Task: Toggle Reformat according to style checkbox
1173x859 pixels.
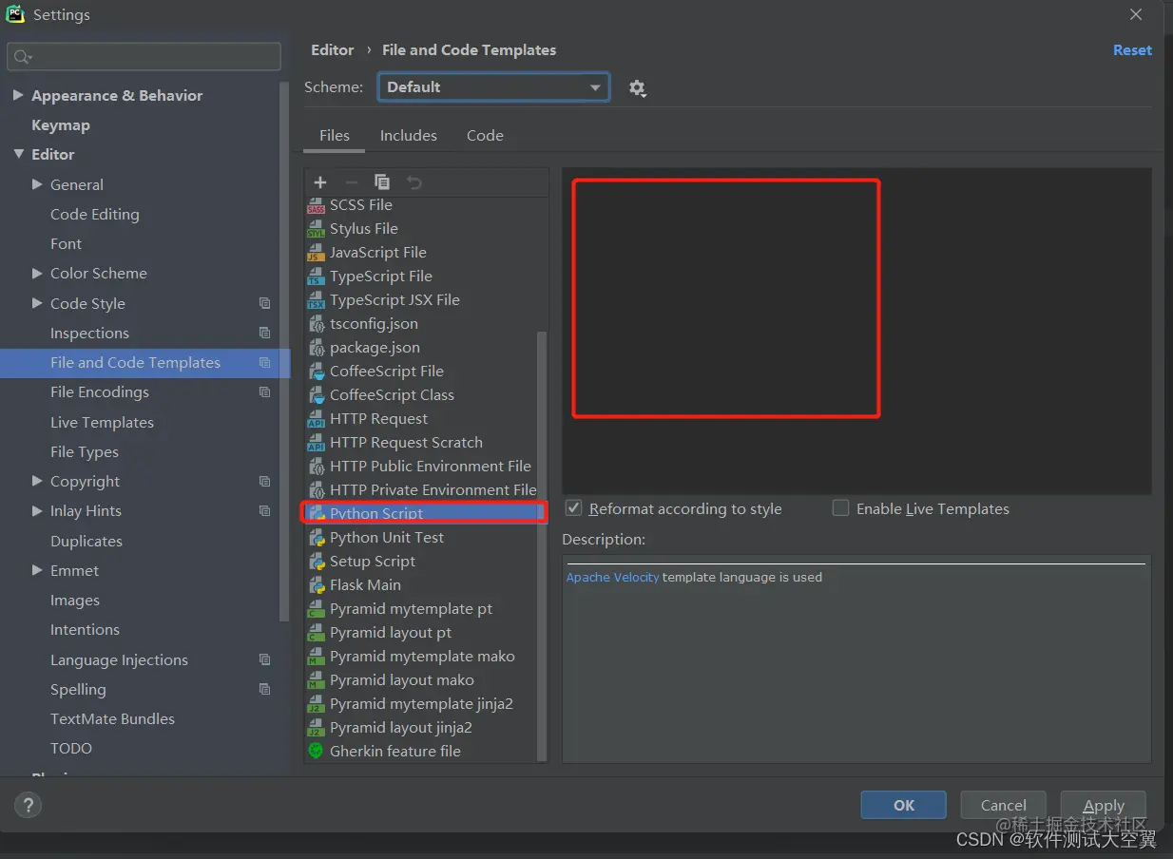Action: [573, 508]
